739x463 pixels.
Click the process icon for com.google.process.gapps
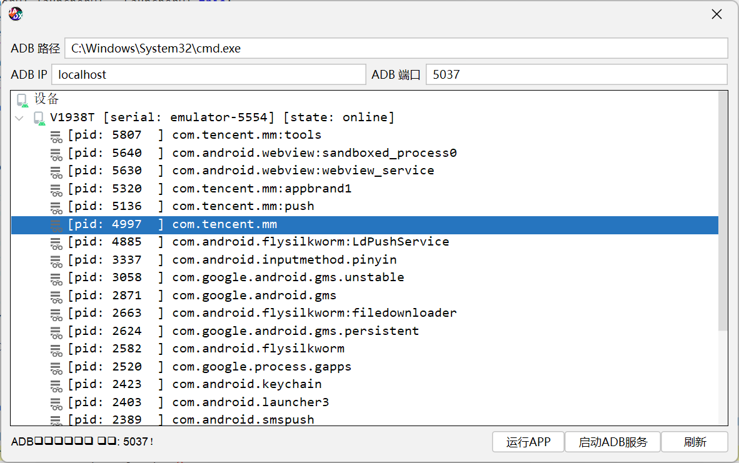click(x=56, y=367)
